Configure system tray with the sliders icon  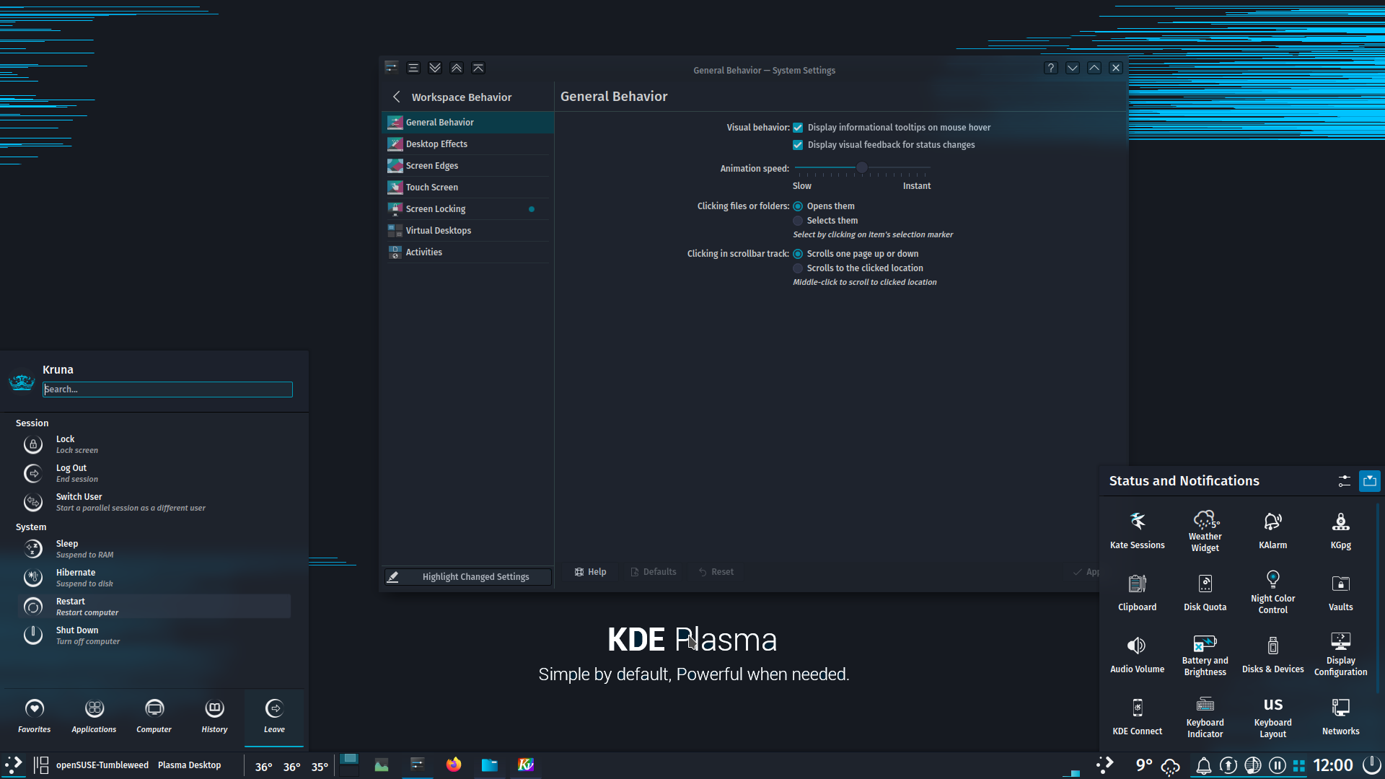click(1344, 481)
